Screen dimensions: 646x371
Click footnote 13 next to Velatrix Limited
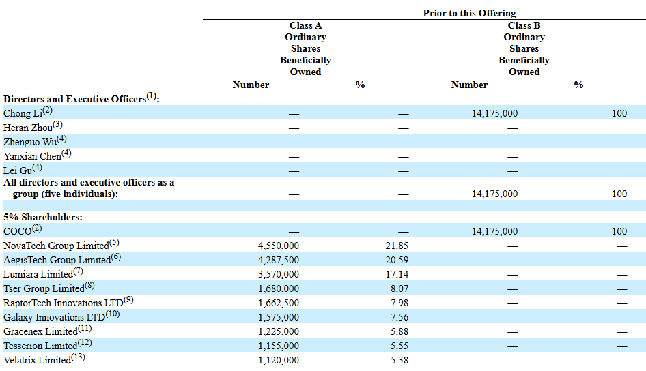(x=78, y=357)
